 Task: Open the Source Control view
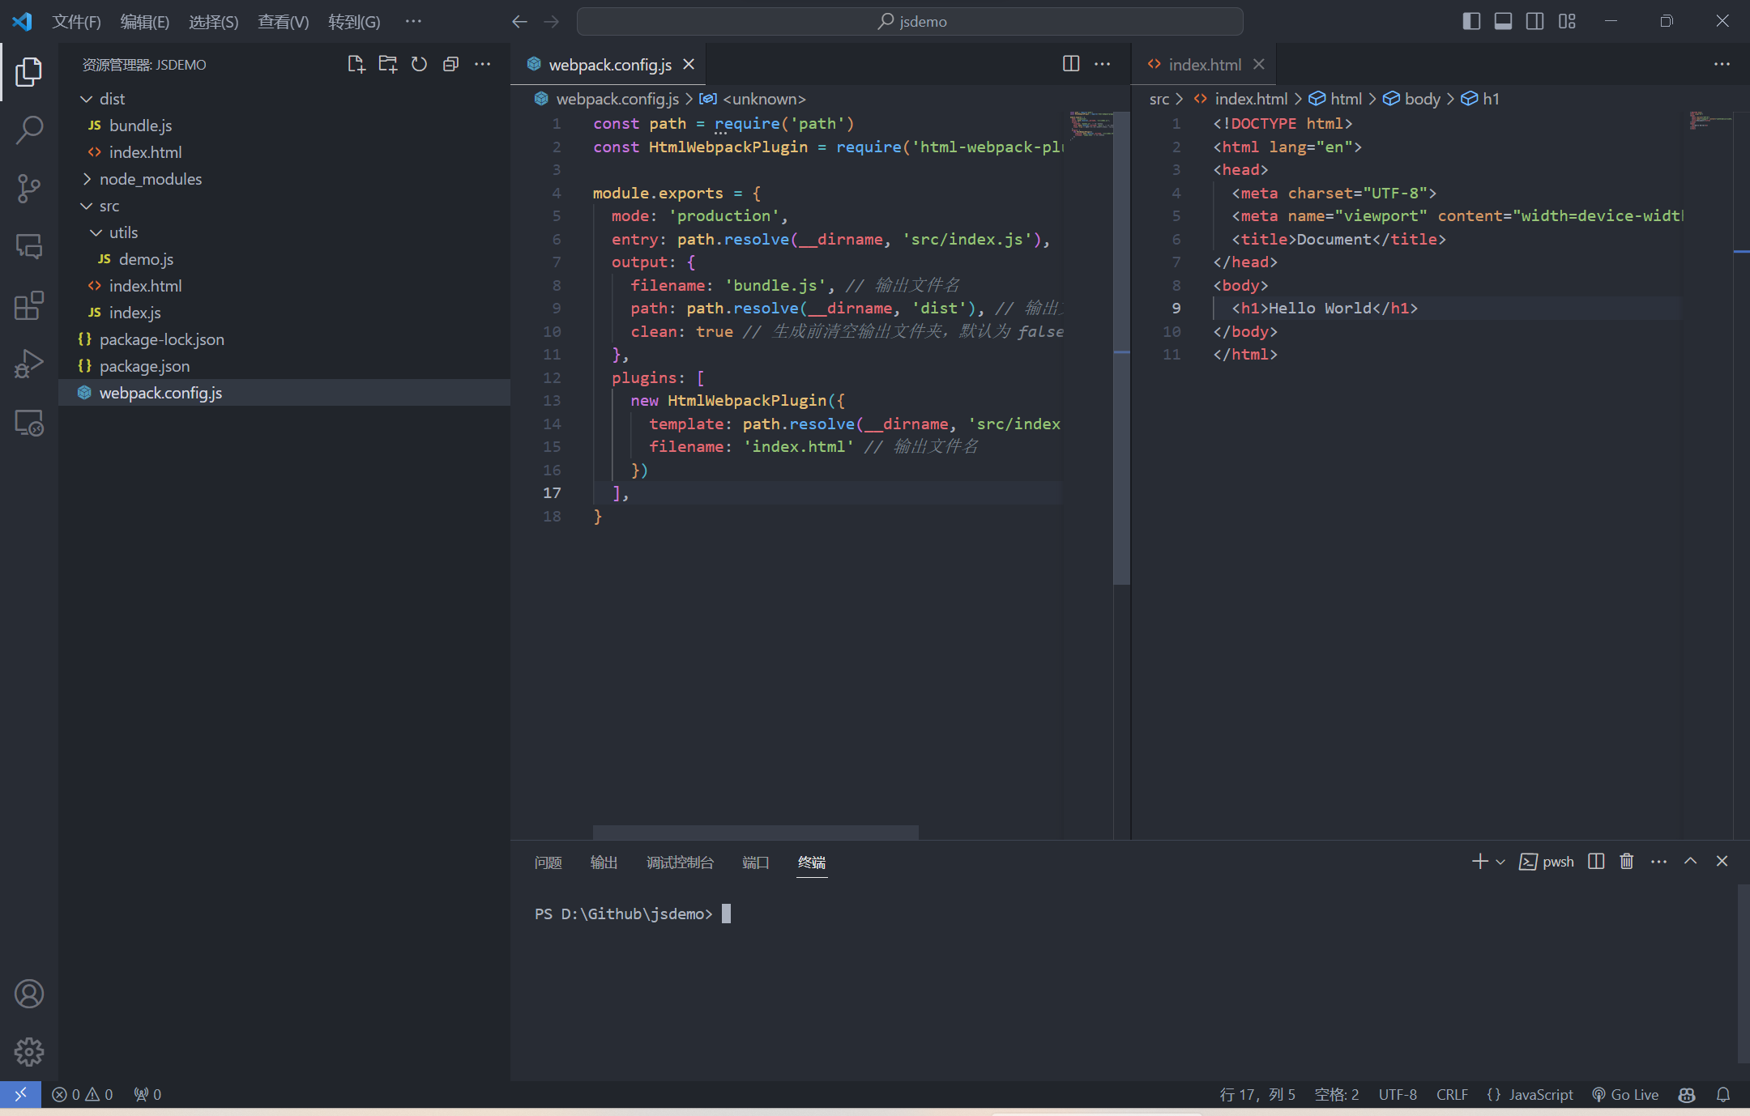(x=29, y=188)
